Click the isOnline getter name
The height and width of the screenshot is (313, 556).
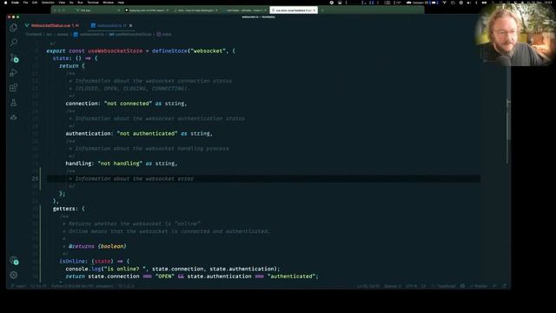(x=72, y=261)
